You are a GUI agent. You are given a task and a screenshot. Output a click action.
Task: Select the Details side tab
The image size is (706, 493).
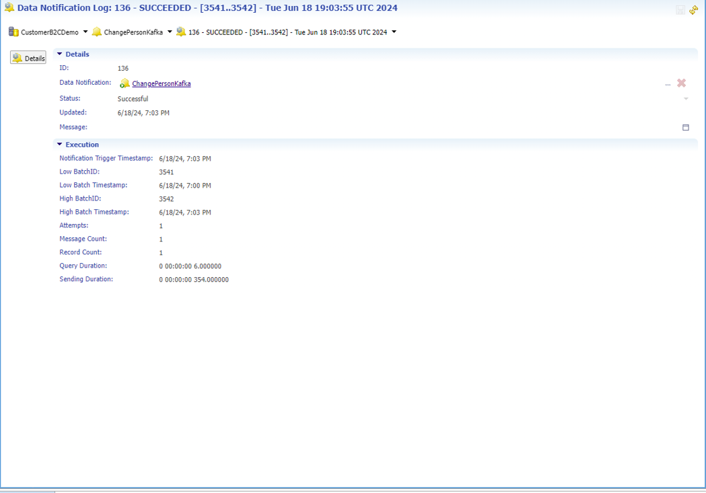point(28,58)
